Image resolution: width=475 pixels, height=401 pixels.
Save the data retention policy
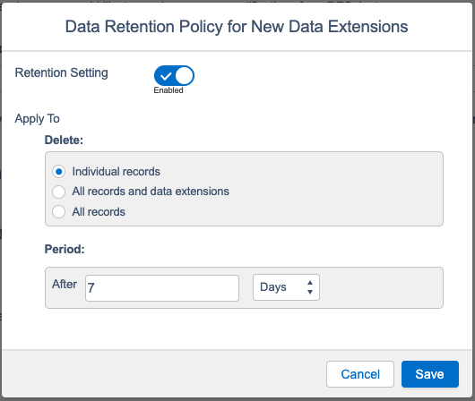(430, 374)
